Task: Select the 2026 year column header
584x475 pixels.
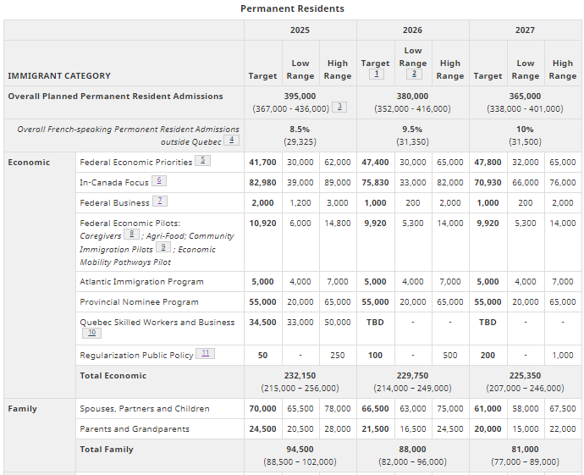Action: tap(412, 30)
